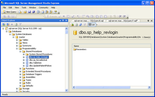Click the summary list scroll right arrow
Screen dimensions: 155x97
[149, 87]
